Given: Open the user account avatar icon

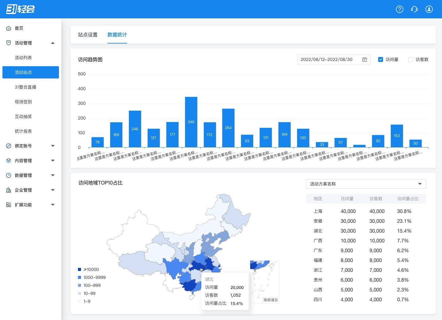Looking at the screenshot, I should pos(429,9).
